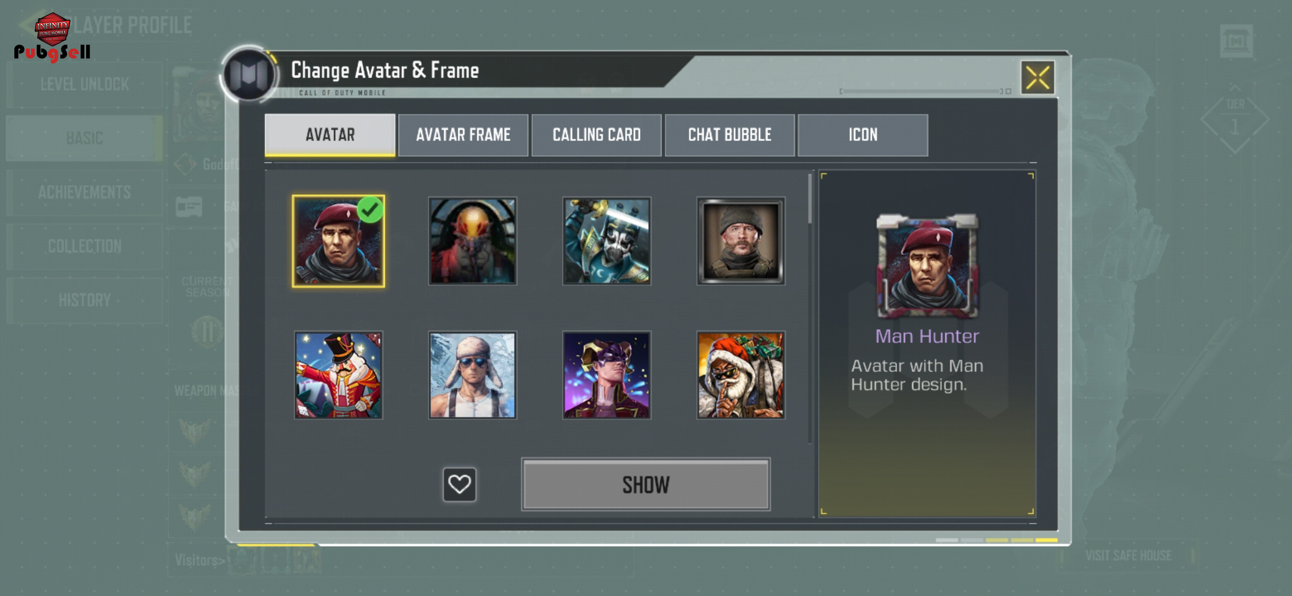Screen dimensions: 1292x596
Task: Open the Chat Bubble tab
Action: [730, 135]
